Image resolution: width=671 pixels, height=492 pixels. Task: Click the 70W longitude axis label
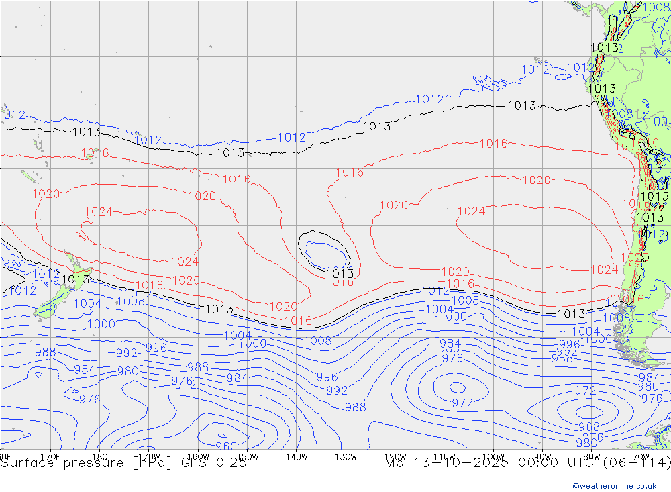641,457
